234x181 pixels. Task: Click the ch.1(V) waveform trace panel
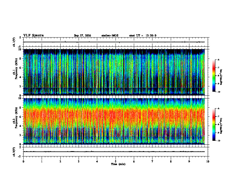116,42
